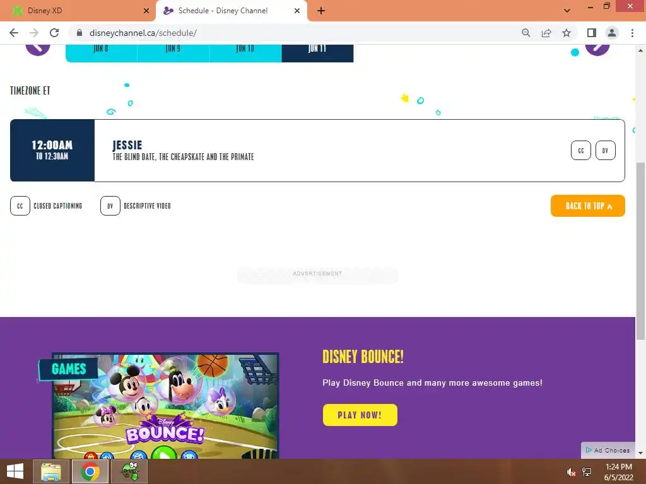
Task: Click the browser forward arrow
Action: pyautogui.click(x=34, y=33)
